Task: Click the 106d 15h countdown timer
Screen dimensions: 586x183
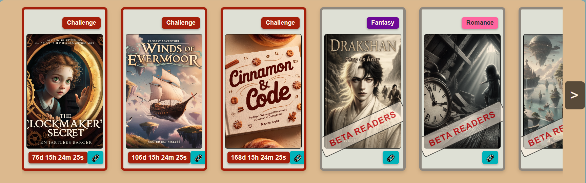Action: point(159,158)
